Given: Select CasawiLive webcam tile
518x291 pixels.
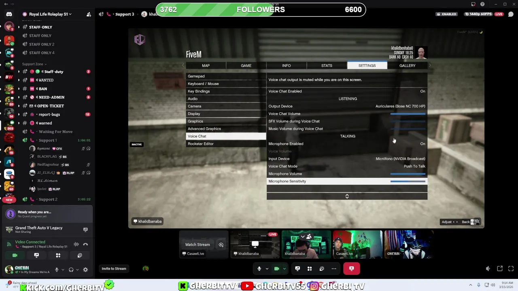Looking at the screenshot, I should pos(357,244).
